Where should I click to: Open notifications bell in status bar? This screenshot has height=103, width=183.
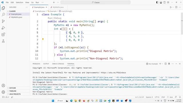pos(180,97)
